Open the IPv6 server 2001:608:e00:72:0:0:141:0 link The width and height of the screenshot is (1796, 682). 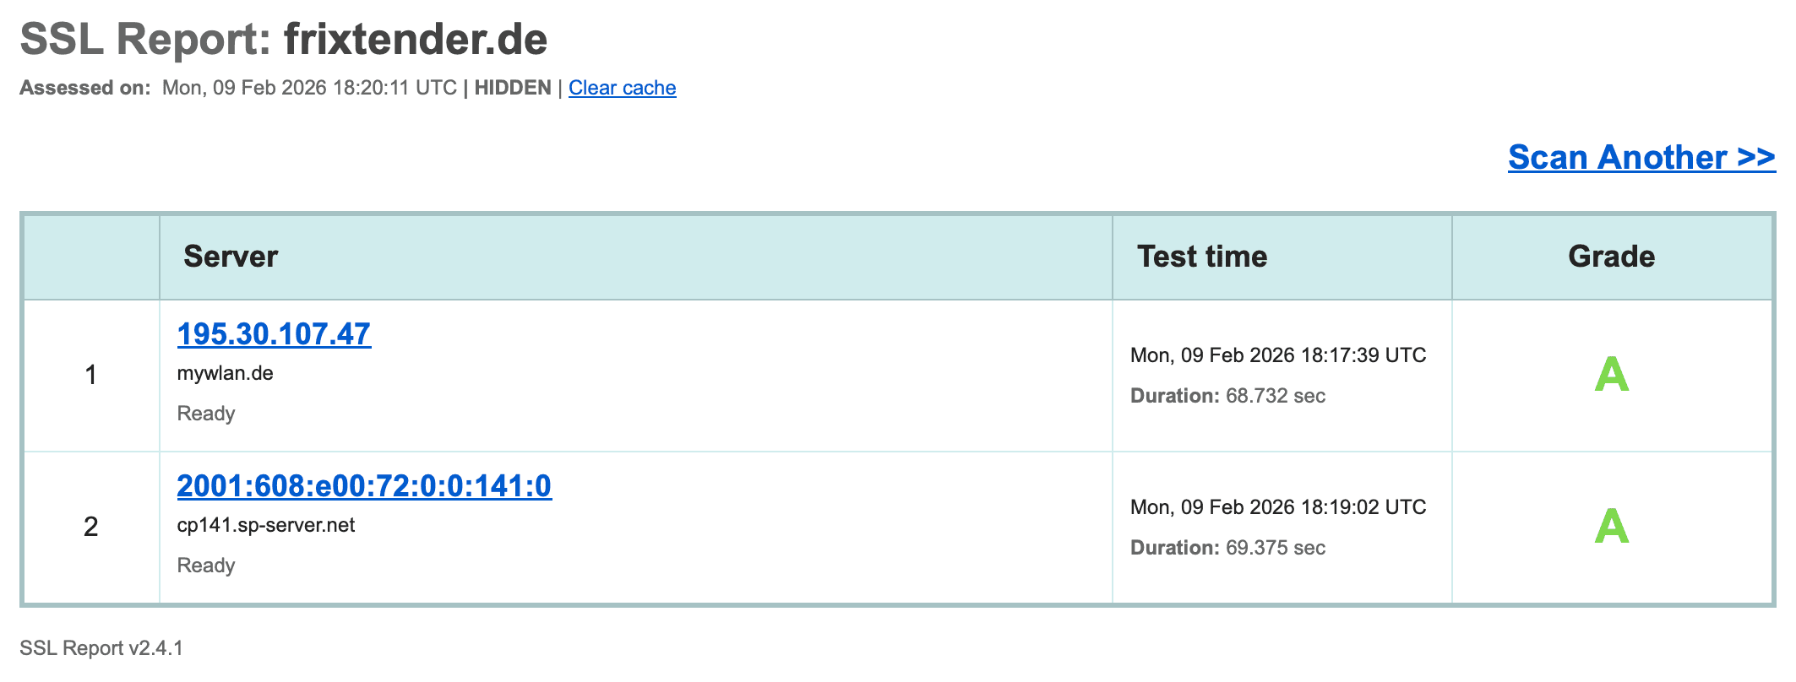click(x=364, y=486)
